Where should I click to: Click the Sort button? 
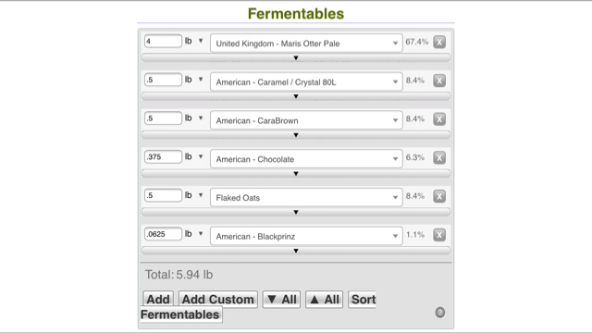pyautogui.click(x=363, y=299)
